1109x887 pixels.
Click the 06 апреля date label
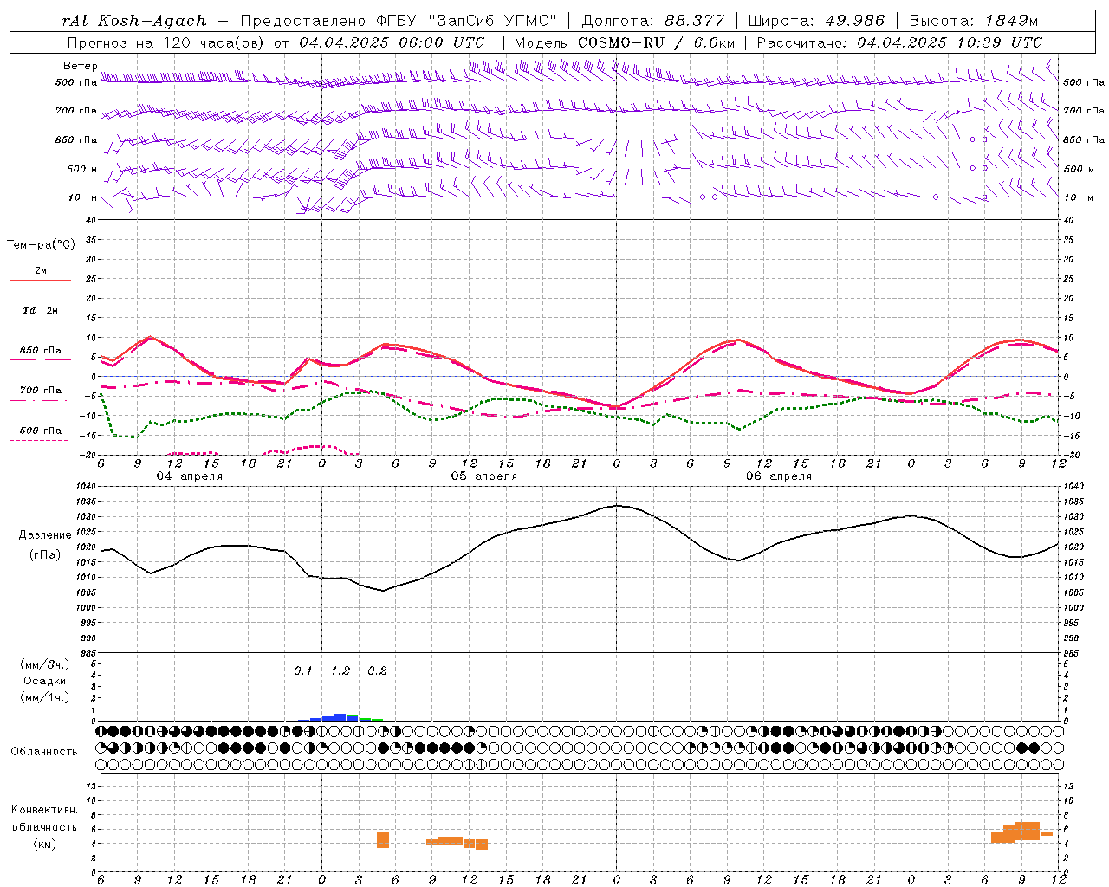(778, 476)
